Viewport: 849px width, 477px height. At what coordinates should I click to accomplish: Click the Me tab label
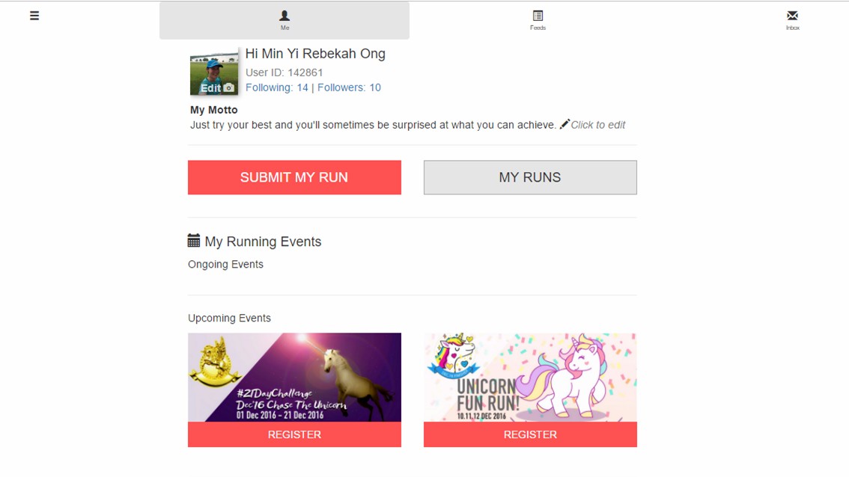pyautogui.click(x=284, y=28)
